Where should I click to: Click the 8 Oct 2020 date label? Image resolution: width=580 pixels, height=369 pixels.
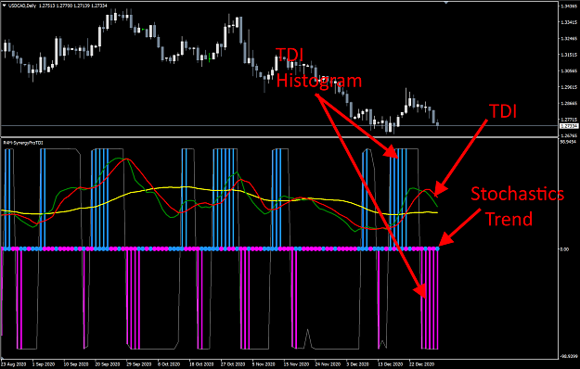click(x=169, y=364)
